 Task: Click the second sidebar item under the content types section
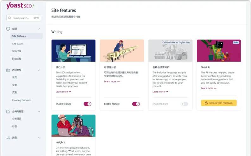[15, 85]
